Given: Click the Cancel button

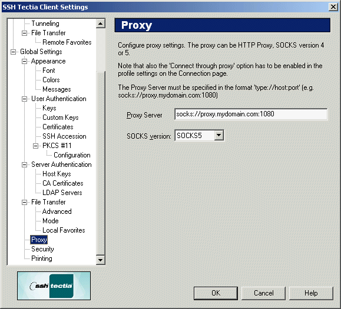Looking at the screenshot, I should coord(263,293).
